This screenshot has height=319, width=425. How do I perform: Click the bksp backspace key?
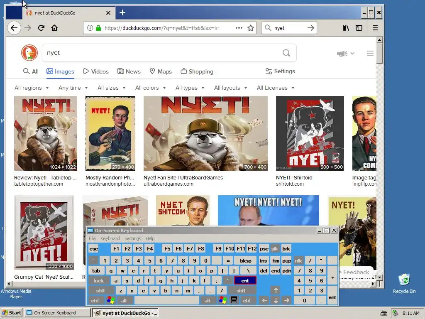coord(245,261)
